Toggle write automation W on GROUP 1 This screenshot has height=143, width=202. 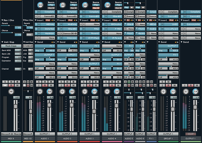click(x=174, y=85)
